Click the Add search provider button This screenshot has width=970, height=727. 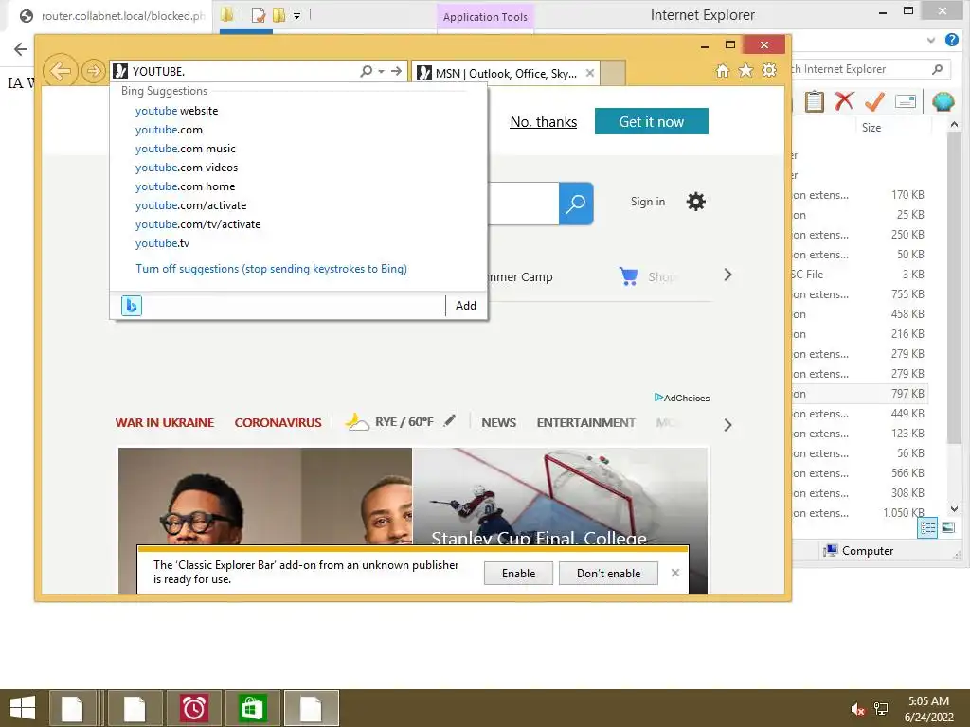coord(466,306)
